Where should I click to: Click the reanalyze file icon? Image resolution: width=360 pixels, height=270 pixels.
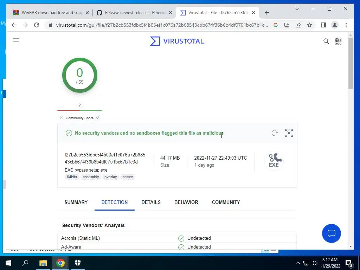click(x=275, y=133)
